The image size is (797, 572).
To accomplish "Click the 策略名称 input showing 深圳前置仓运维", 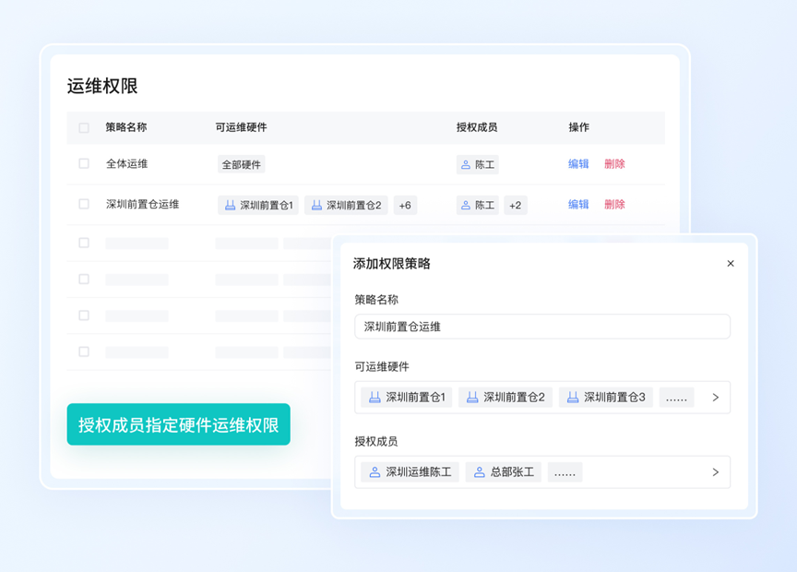I will click(542, 327).
